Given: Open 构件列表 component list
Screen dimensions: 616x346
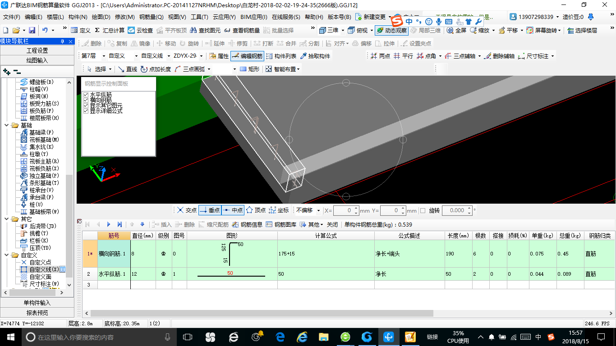Looking at the screenshot, I should 281,56.
